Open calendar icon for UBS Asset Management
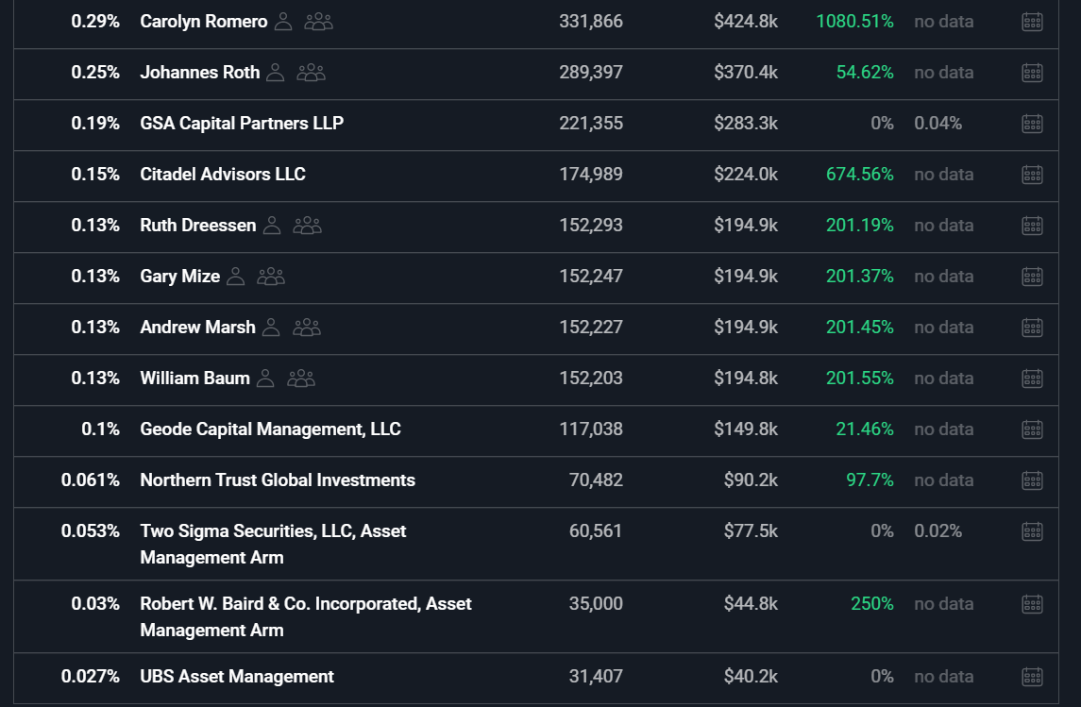This screenshot has height=707, width=1081. 1032,677
